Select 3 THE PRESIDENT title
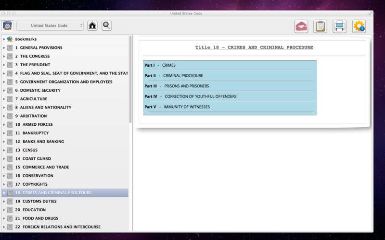 (x=33, y=65)
